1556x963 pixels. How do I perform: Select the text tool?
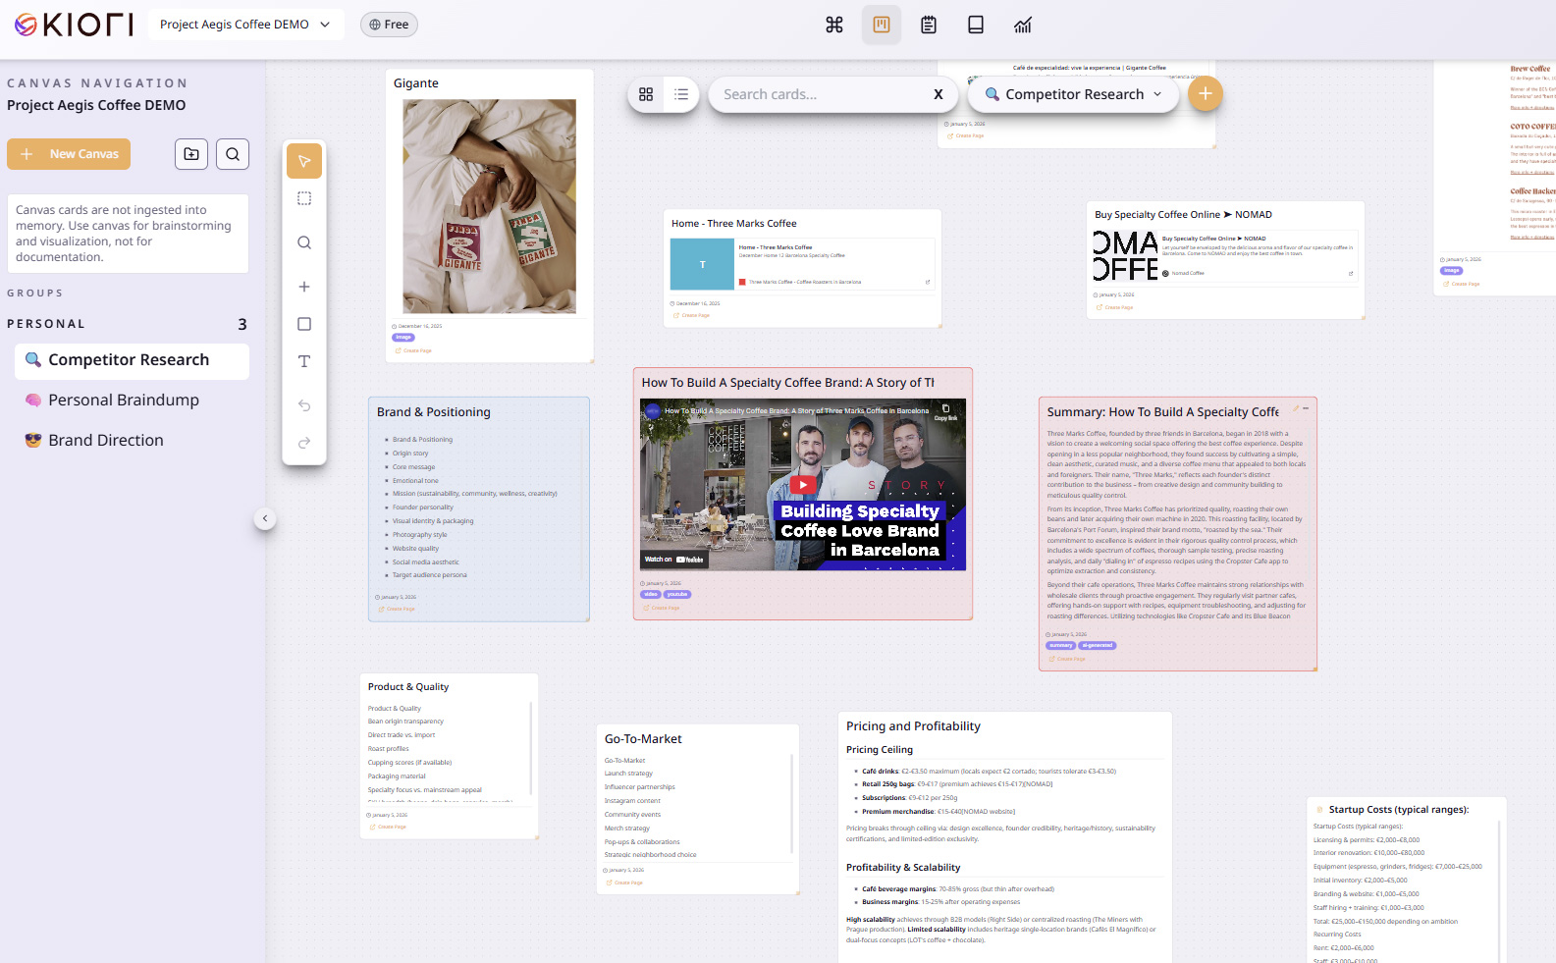pos(304,361)
